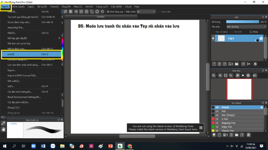Add a new layer in Lớp panel
This screenshot has width=268, height=150.
[x=214, y=64]
